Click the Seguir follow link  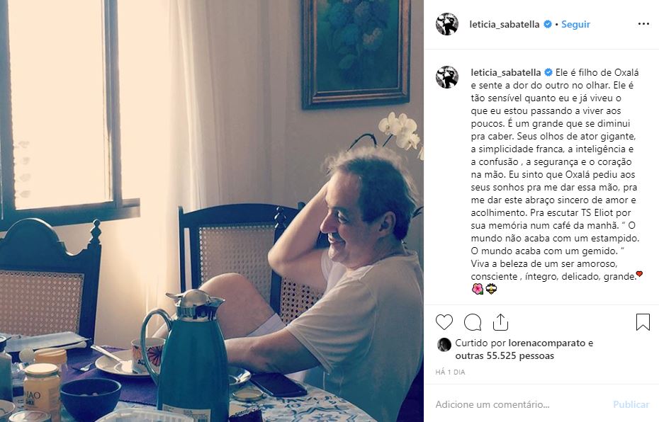click(575, 24)
